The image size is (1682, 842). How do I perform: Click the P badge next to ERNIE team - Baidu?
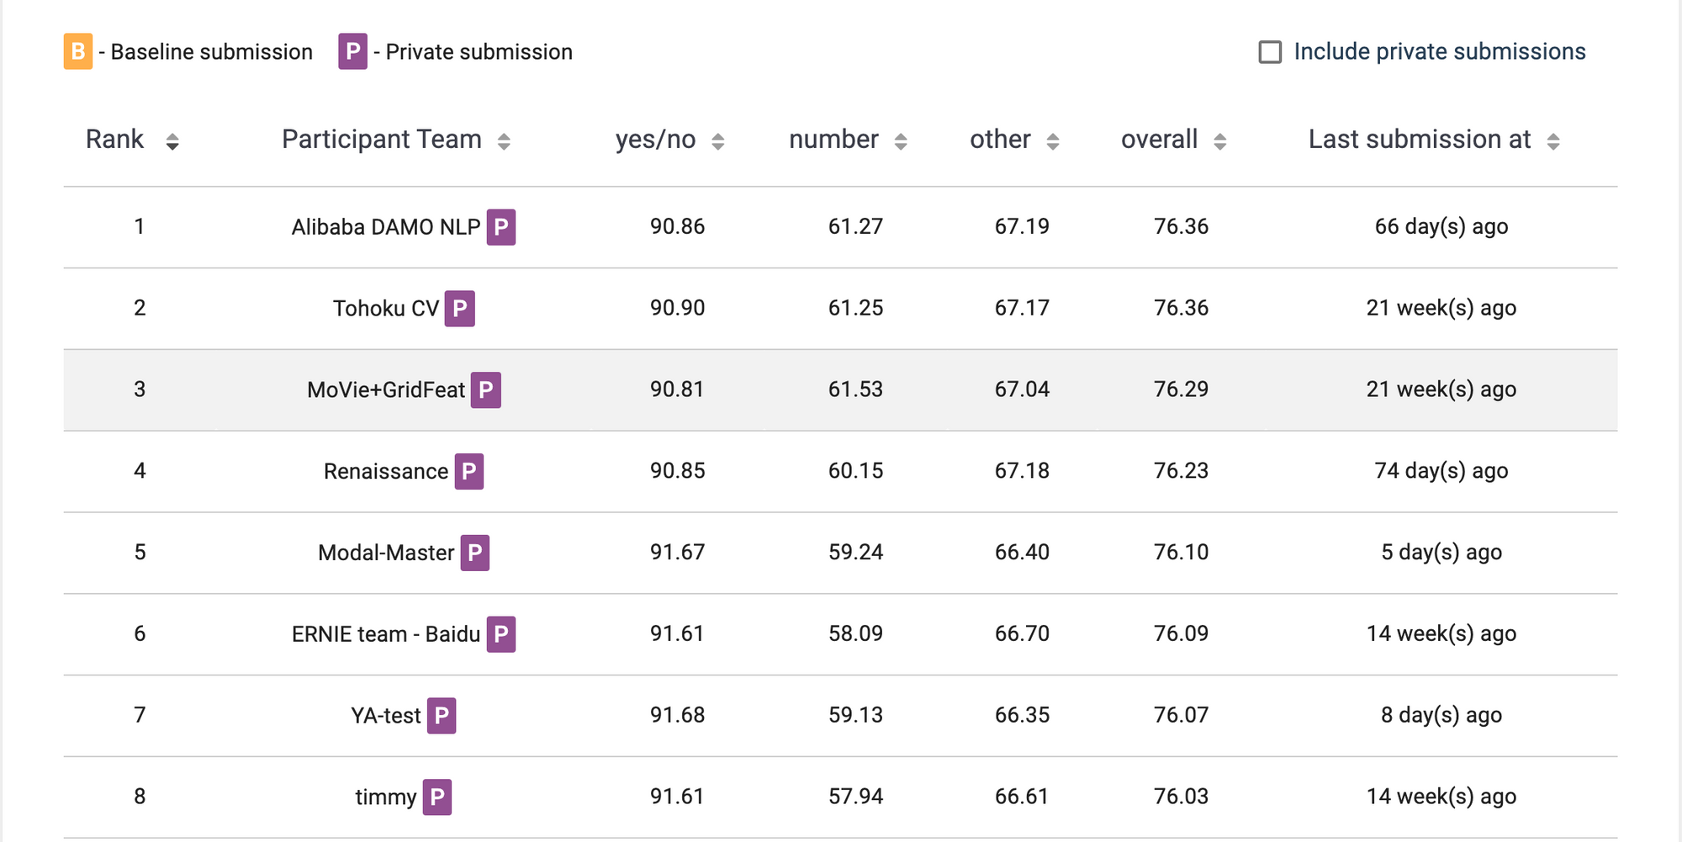click(x=500, y=634)
